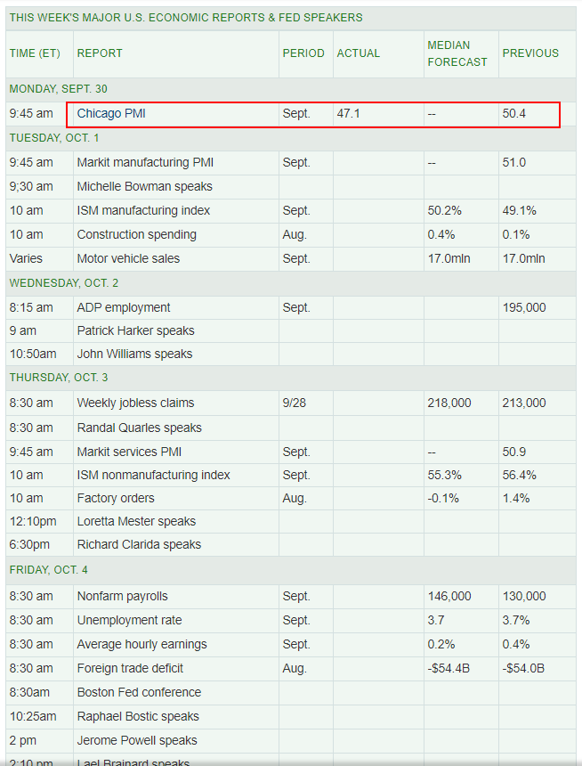The image size is (582, 766).
Task: Click ISM manufacturing index report name
Action: 143,210
